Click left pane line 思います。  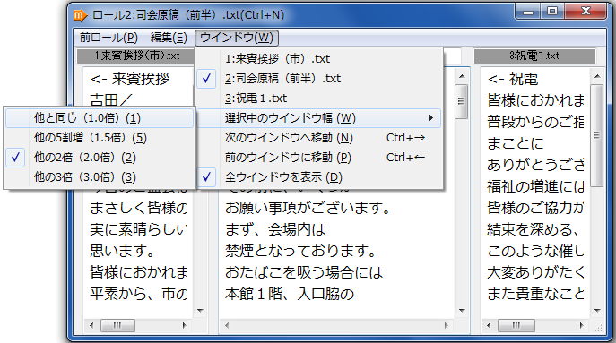click(x=122, y=251)
